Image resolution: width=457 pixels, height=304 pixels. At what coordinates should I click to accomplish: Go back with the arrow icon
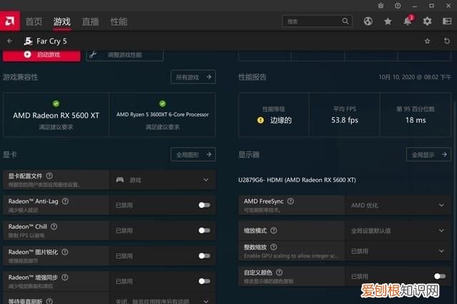click(x=9, y=41)
